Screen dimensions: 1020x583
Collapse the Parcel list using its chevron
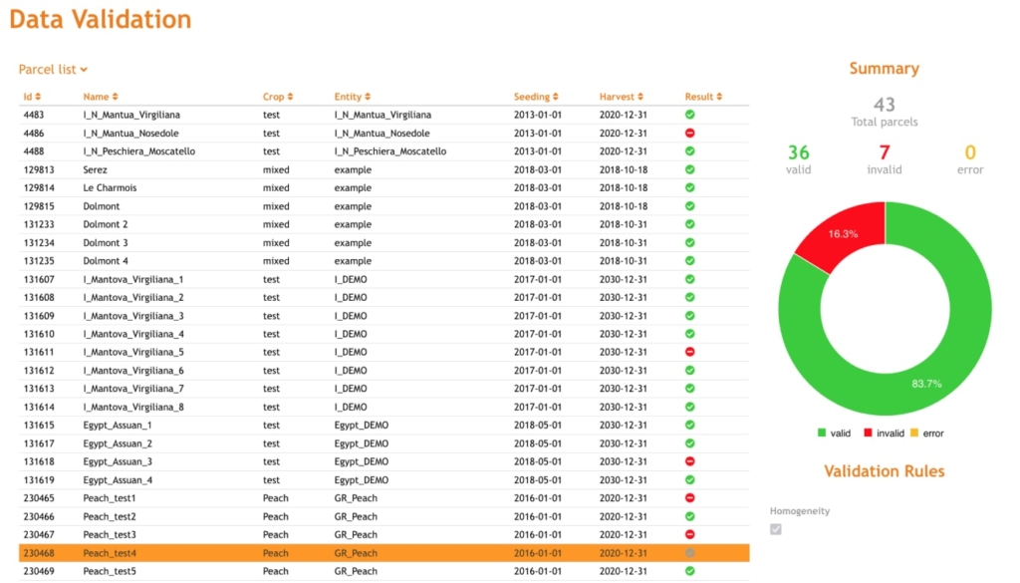(x=86, y=70)
